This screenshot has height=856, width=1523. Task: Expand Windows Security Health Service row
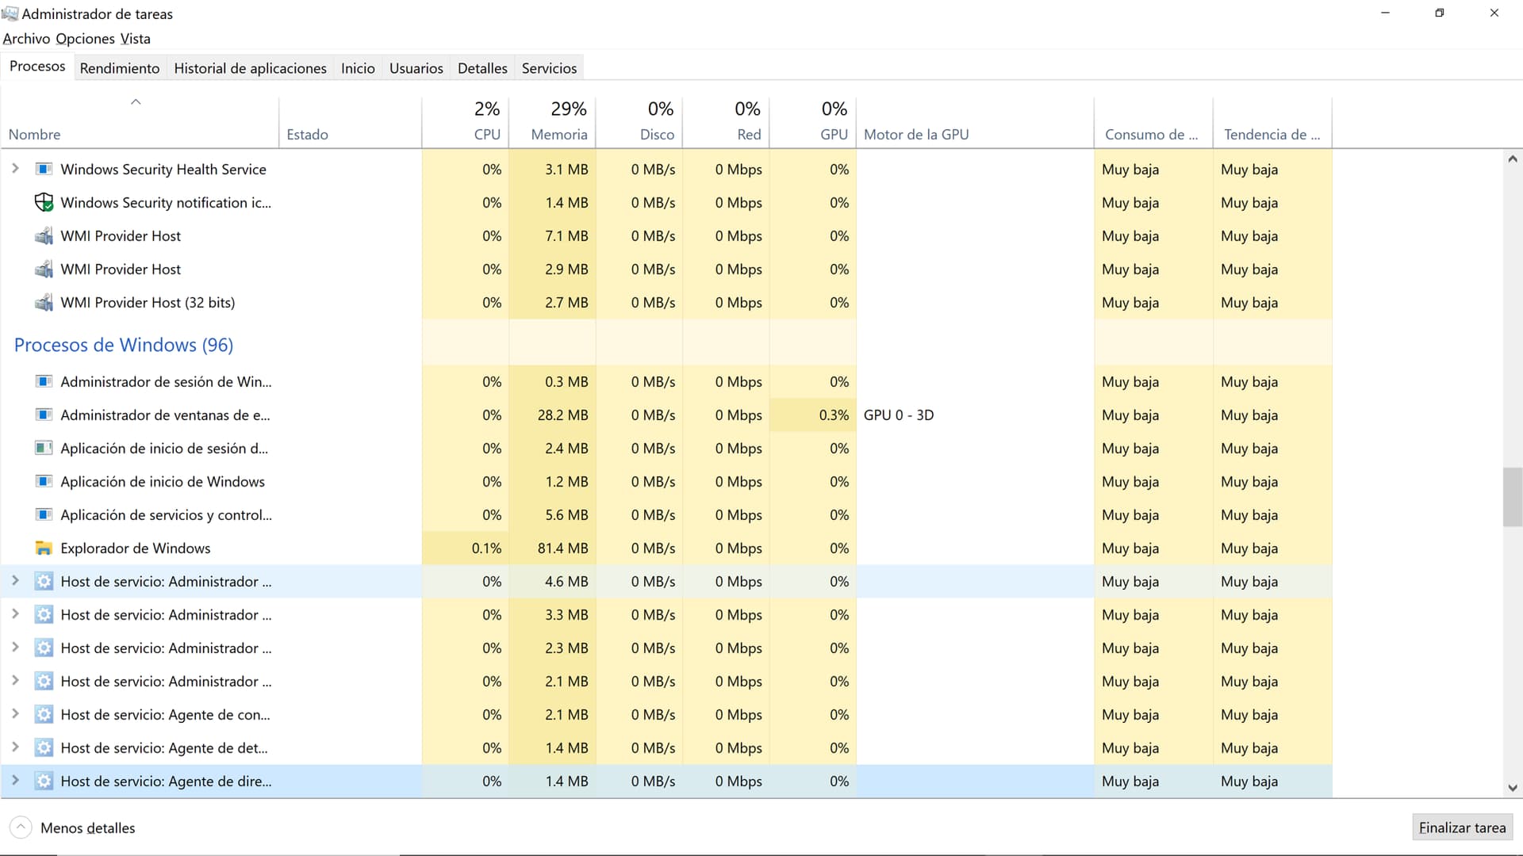[x=15, y=168]
